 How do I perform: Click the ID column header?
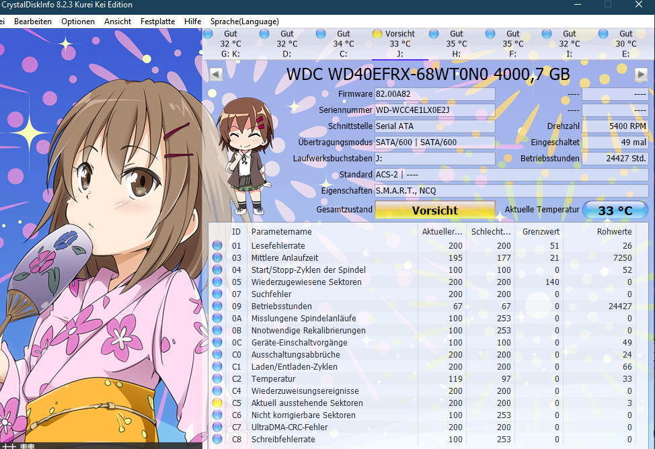[237, 232]
